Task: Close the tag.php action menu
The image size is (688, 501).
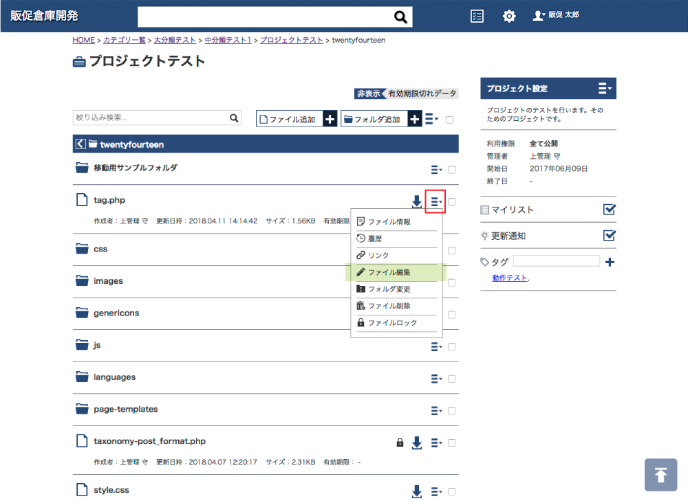Action: coord(436,201)
